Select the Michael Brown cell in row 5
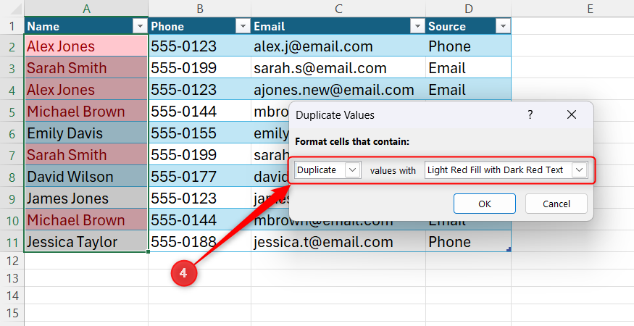Viewport: 634px width, 326px height. coord(86,112)
